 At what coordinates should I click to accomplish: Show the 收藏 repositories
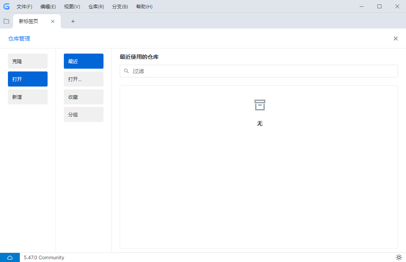pyautogui.click(x=84, y=97)
